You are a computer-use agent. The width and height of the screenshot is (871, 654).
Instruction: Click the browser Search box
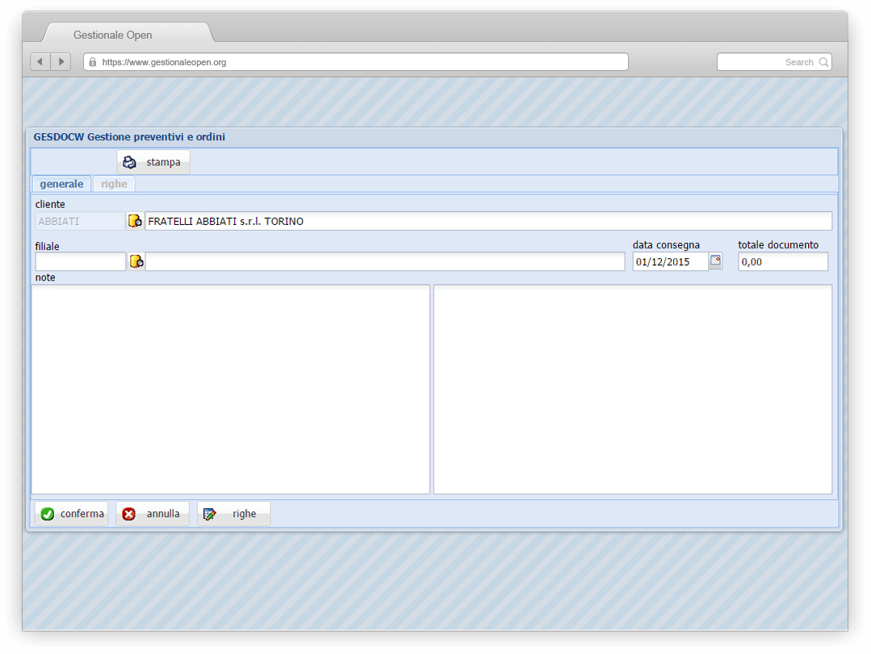[774, 61]
